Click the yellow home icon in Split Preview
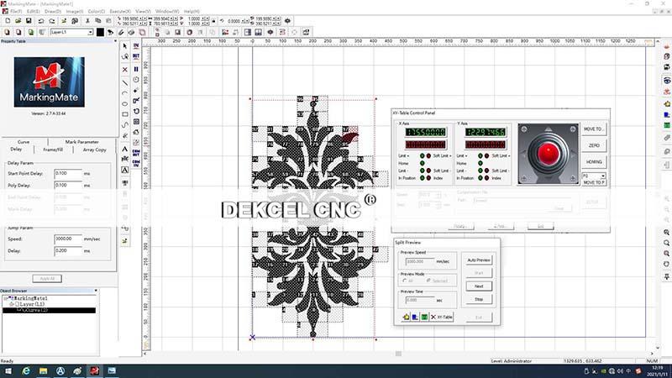This screenshot has width=672, height=378. click(x=406, y=317)
